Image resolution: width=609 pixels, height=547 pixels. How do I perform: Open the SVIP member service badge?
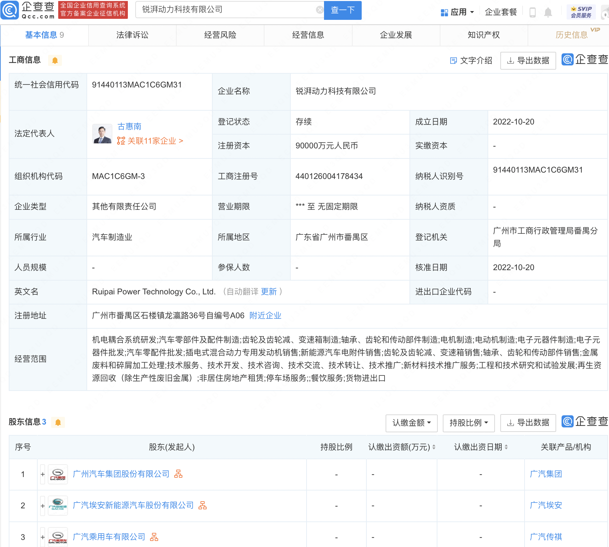[581, 12]
